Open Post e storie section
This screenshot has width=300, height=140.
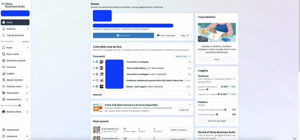click(15, 54)
